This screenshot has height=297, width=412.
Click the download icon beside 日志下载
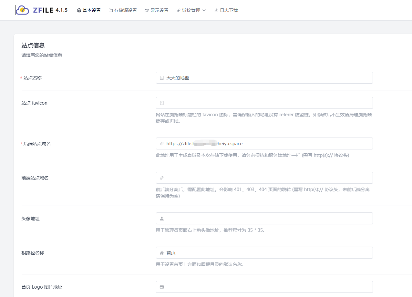216,10
